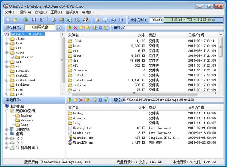Click the ISO file list horizontal scrollbar

(134, 93)
